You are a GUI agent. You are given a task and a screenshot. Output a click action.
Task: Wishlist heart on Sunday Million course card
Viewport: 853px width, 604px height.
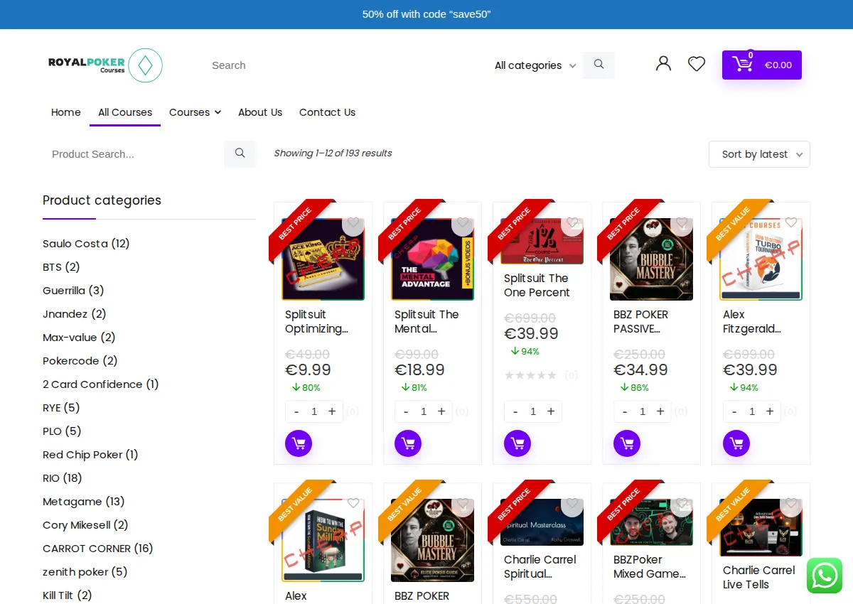353,504
